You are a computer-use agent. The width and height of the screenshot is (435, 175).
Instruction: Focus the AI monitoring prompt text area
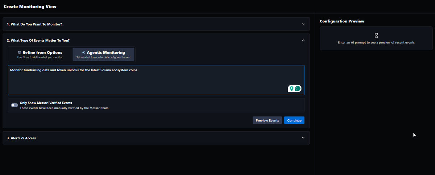156,80
